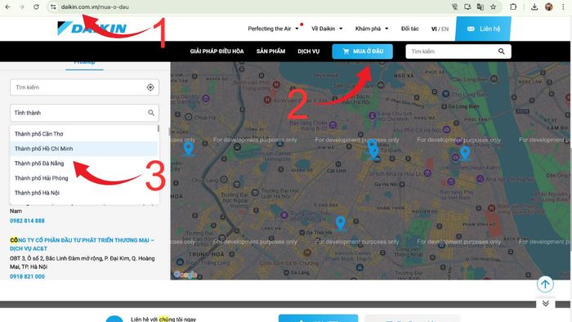572x322 pixels.
Task: Select Thành phố Hà Nội
Action: tap(83, 193)
